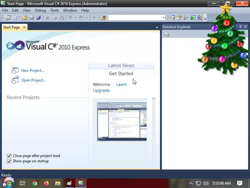250x188 pixels.
Task: Open the Edit menu
Action: [x=15, y=10]
